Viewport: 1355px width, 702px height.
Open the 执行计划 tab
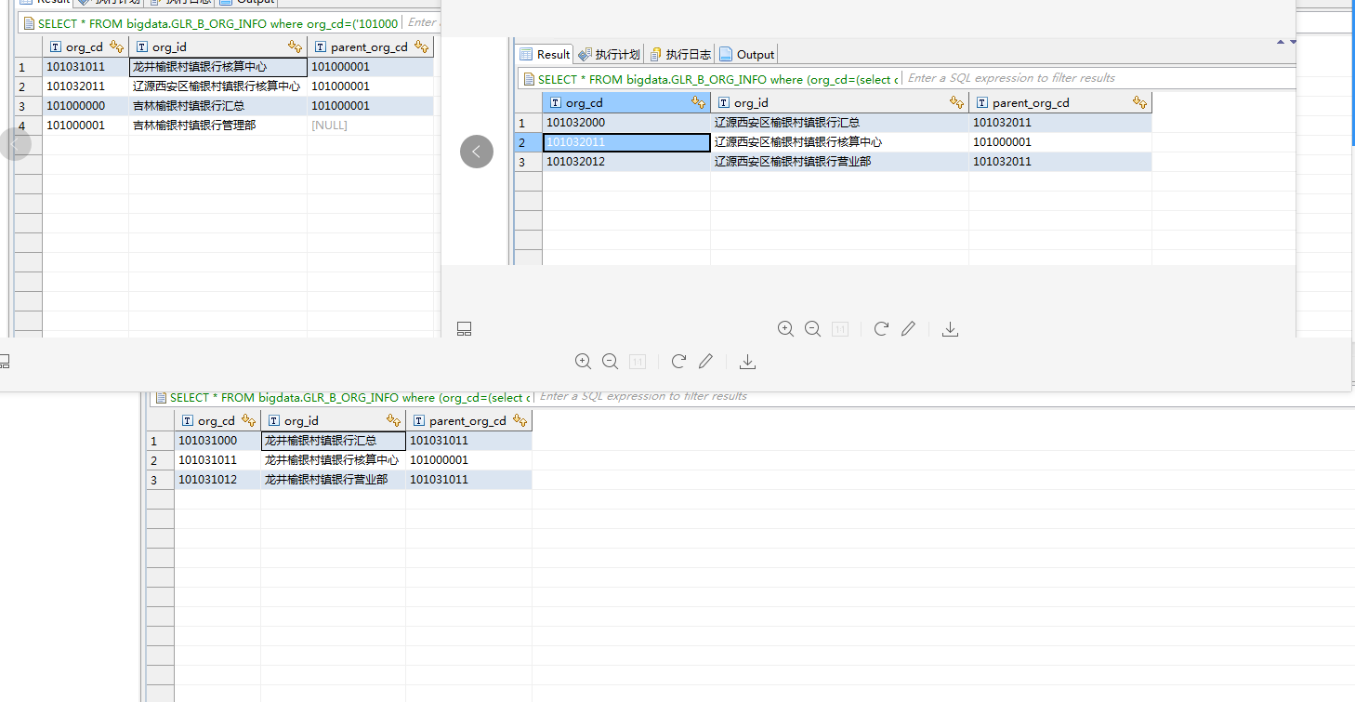click(x=610, y=54)
